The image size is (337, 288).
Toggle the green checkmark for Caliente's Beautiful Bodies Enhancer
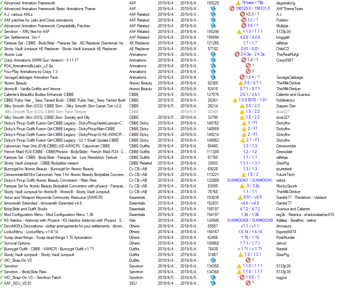tap(1, 95)
